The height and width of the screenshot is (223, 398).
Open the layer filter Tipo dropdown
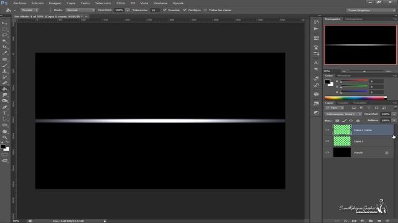[335, 108]
